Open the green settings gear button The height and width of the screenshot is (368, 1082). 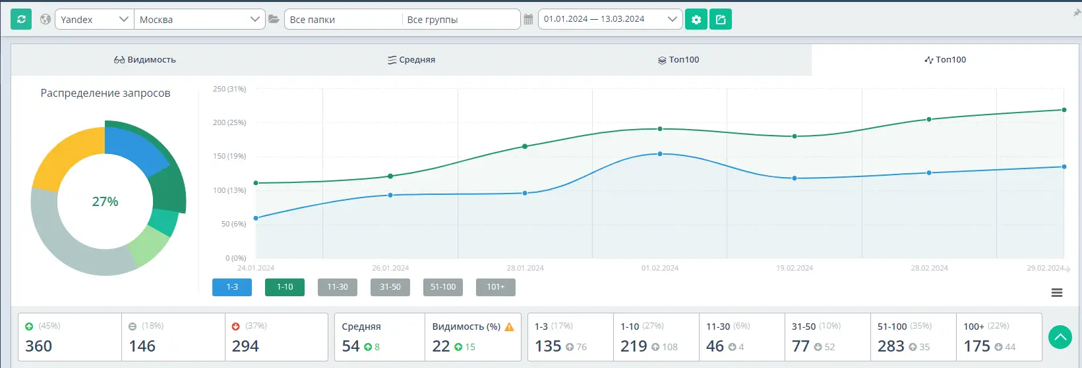[x=696, y=19]
